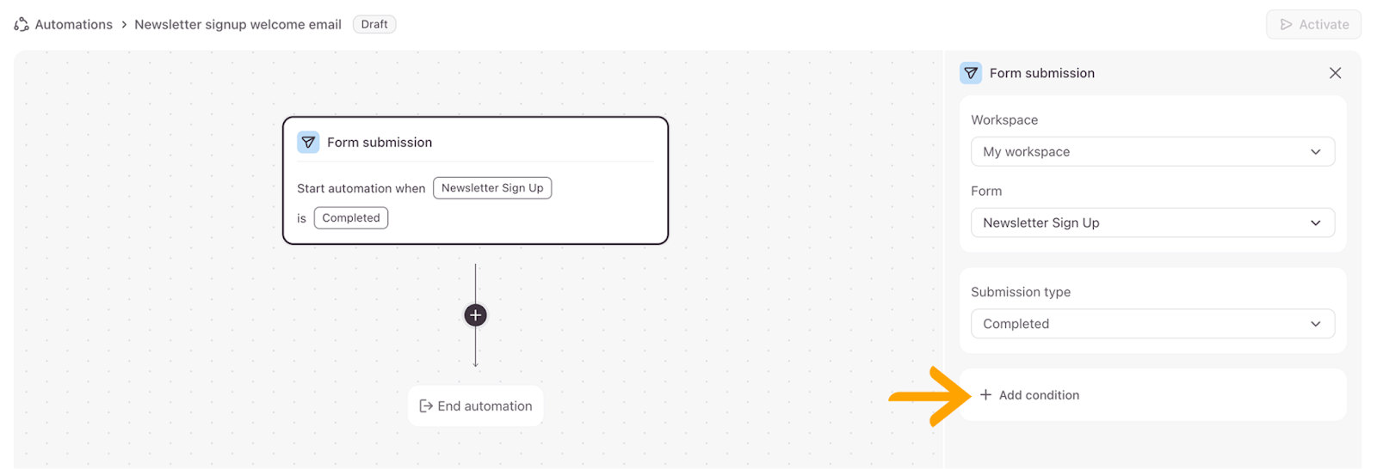Open the Form dropdown showing Newsletter Sign Up

point(1152,223)
